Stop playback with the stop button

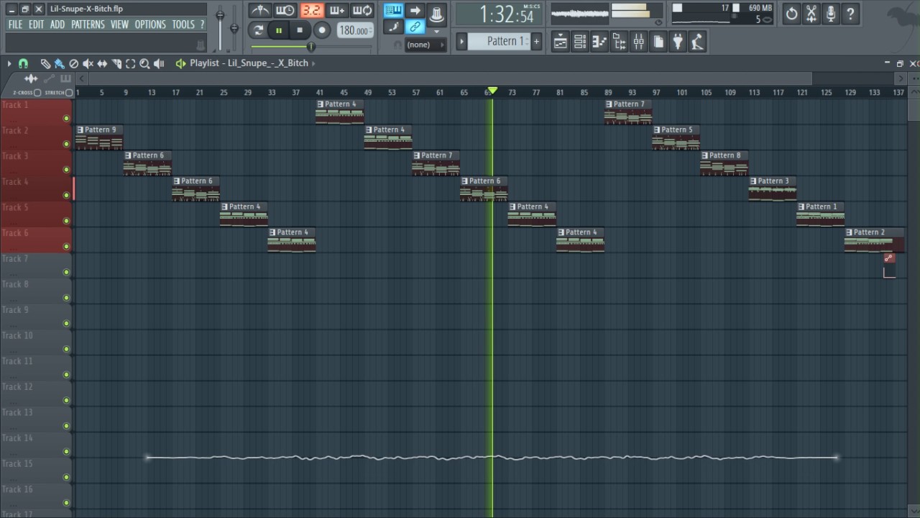(x=299, y=30)
